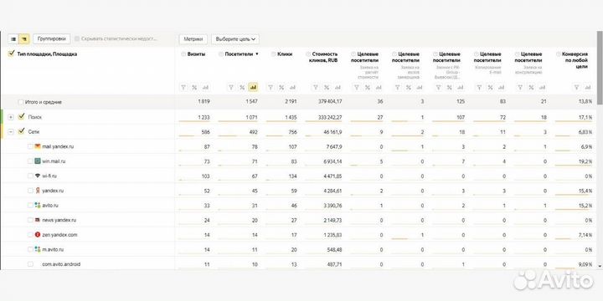The width and height of the screenshot is (603, 301).
Task: Select radio circle next to Клики
Action: pos(273,54)
